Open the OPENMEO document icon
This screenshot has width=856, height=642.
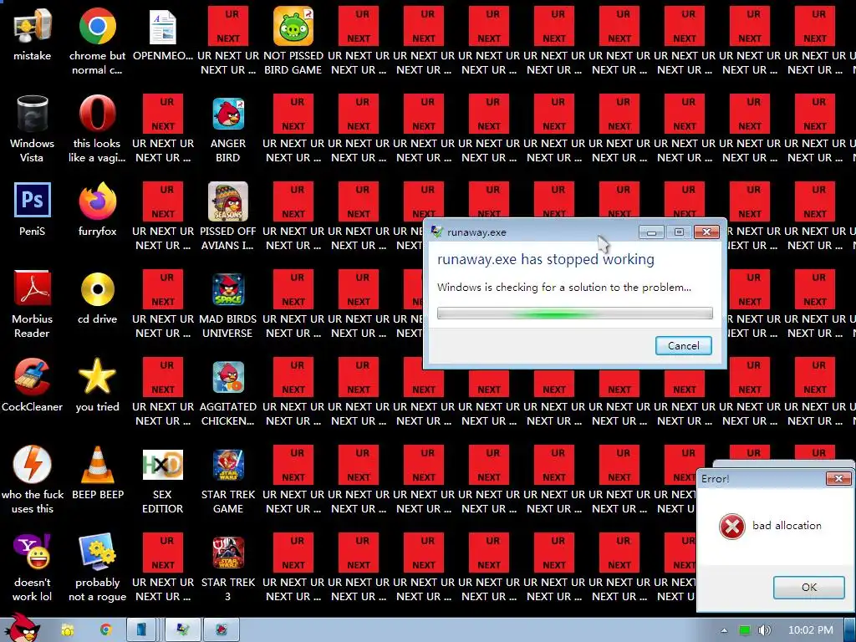pos(163,26)
